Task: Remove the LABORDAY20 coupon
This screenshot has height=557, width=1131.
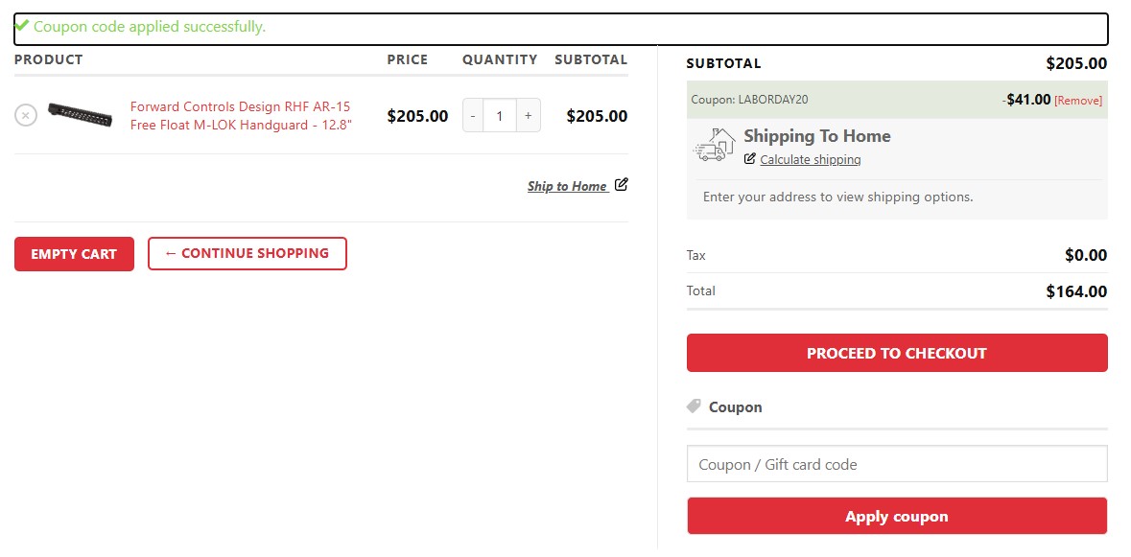Action: [1078, 100]
